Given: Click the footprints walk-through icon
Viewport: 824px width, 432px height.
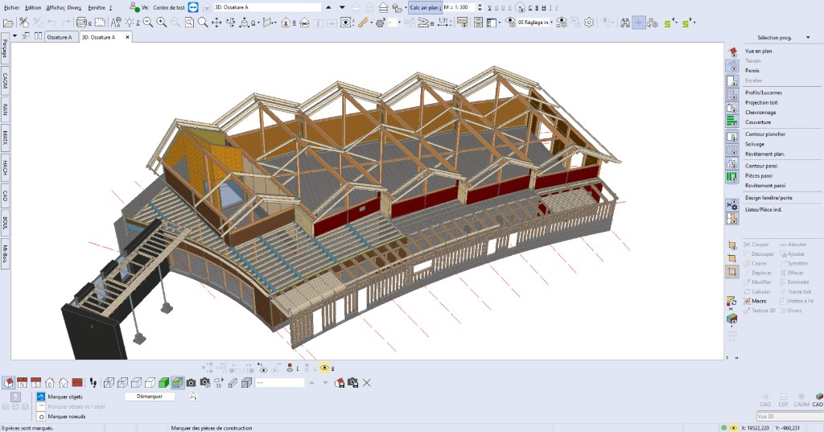Looking at the screenshot, I should point(93,383).
